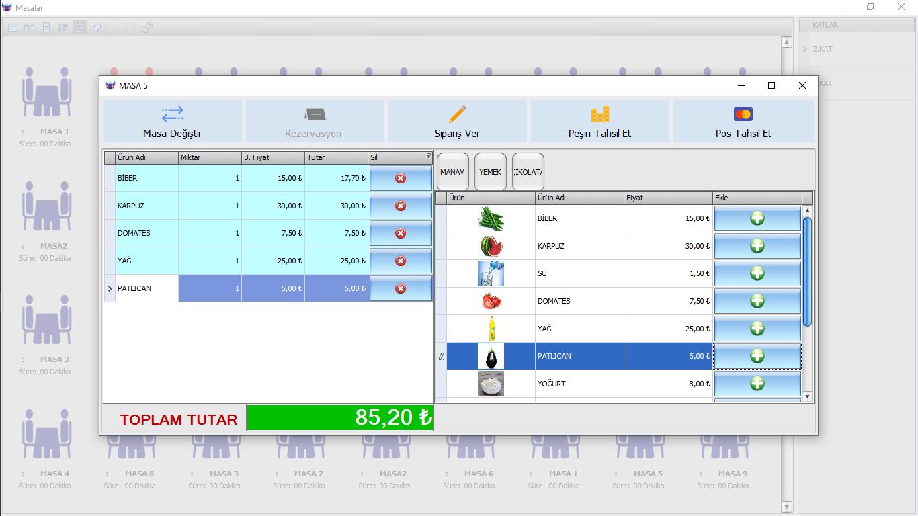
Task: Switch to the MANAV category tab
Action: [452, 172]
